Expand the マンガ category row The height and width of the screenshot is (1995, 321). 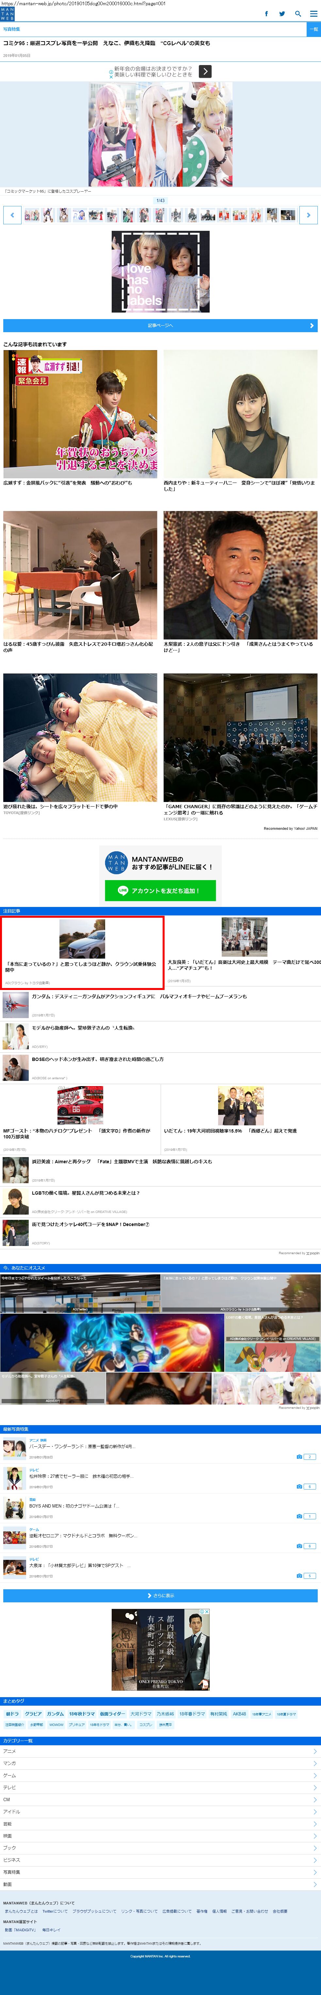[160, 1764]
